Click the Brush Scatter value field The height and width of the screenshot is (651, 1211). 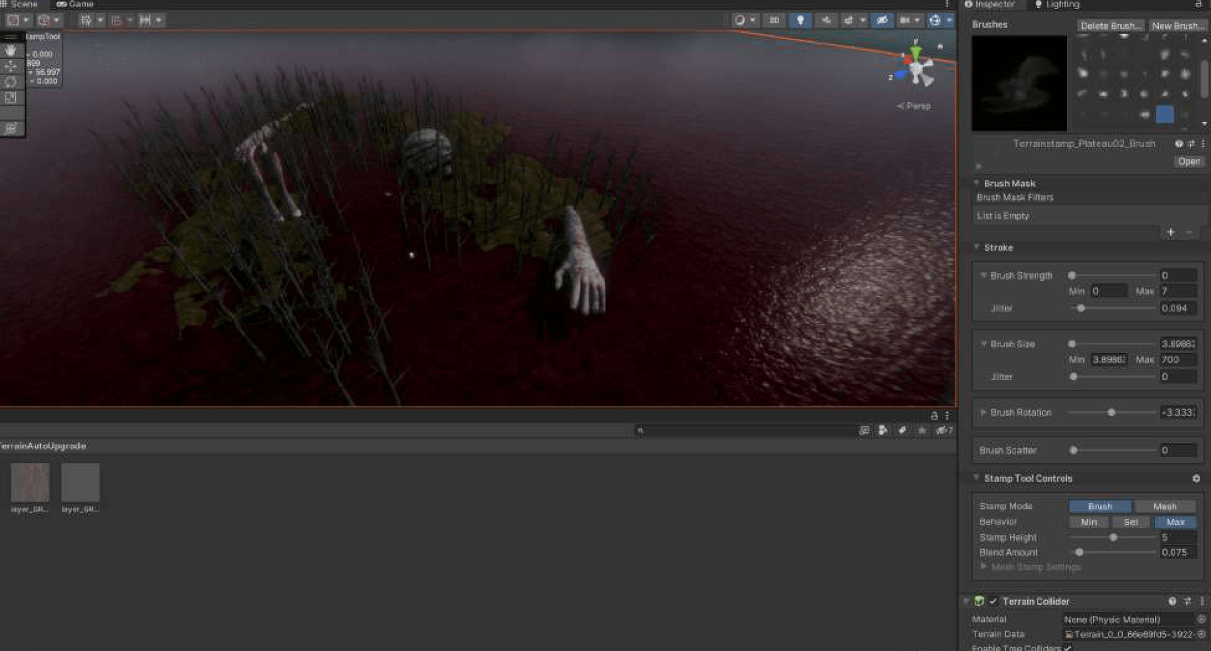[x=1178, y=450]
